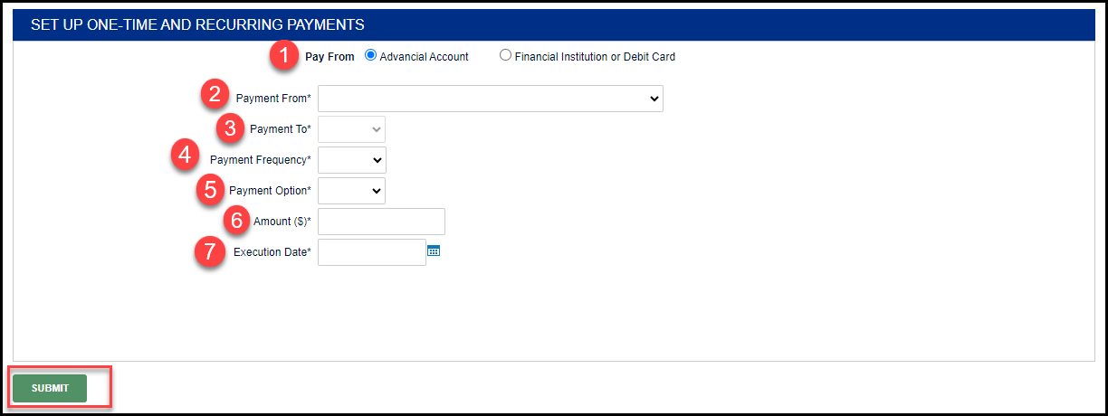Click the red step 2 marker
The height and width of the screenshot is (416, 1108).
[214, 93]
